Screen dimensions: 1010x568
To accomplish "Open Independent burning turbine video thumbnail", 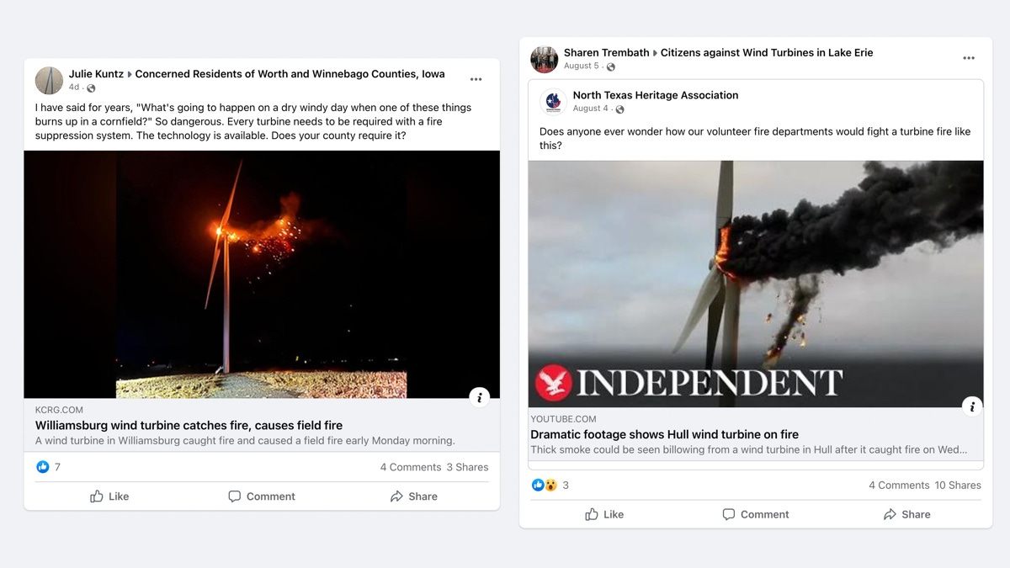I will (x=756, y=284).
